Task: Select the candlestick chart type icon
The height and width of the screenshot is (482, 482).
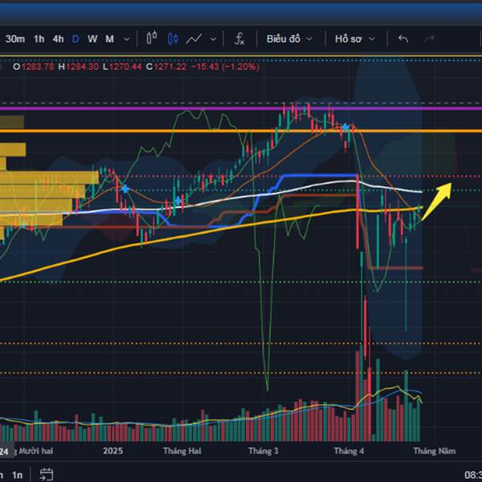Action: [173, 39]
